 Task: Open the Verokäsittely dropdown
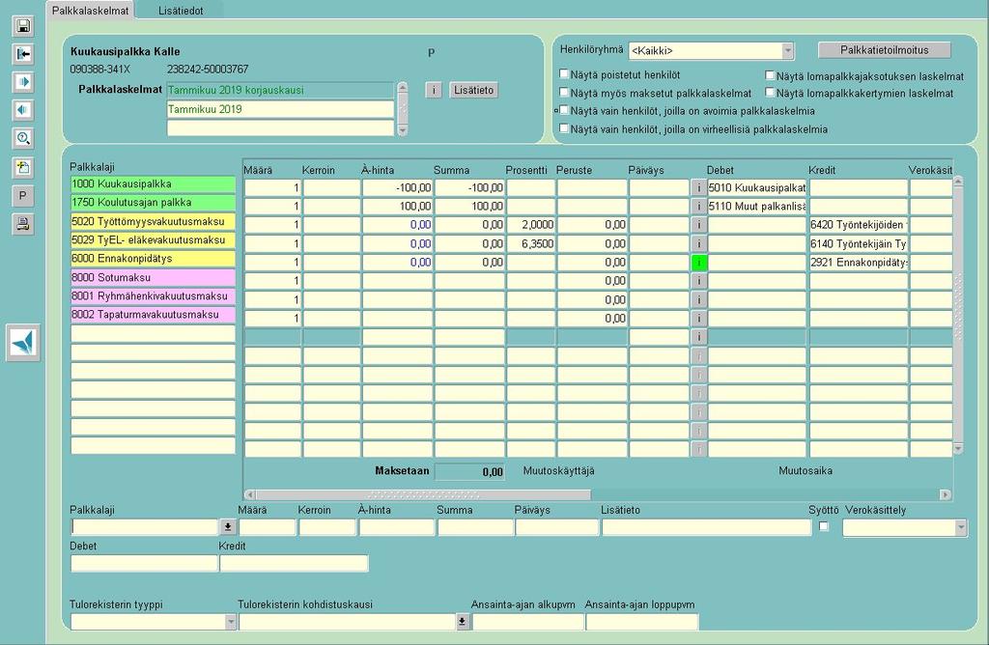click(961, 527)
